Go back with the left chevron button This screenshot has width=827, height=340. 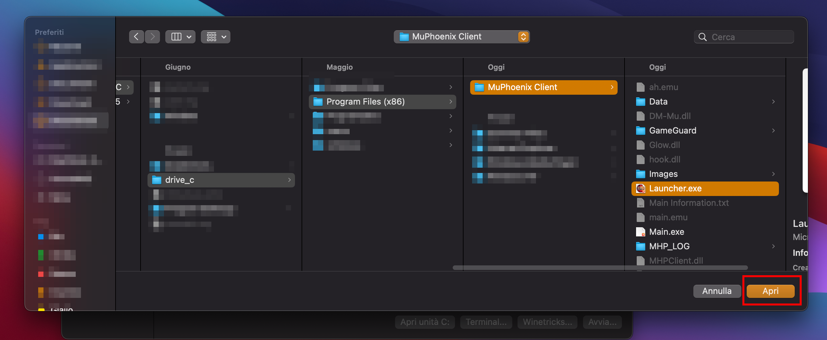136,37
